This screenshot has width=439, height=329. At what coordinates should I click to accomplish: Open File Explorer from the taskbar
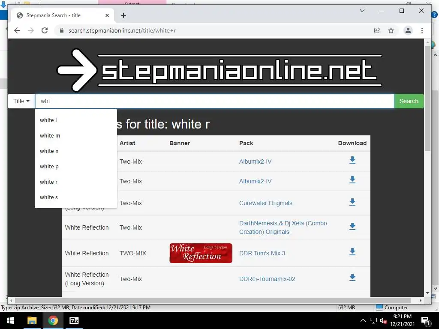pos(32,320)
